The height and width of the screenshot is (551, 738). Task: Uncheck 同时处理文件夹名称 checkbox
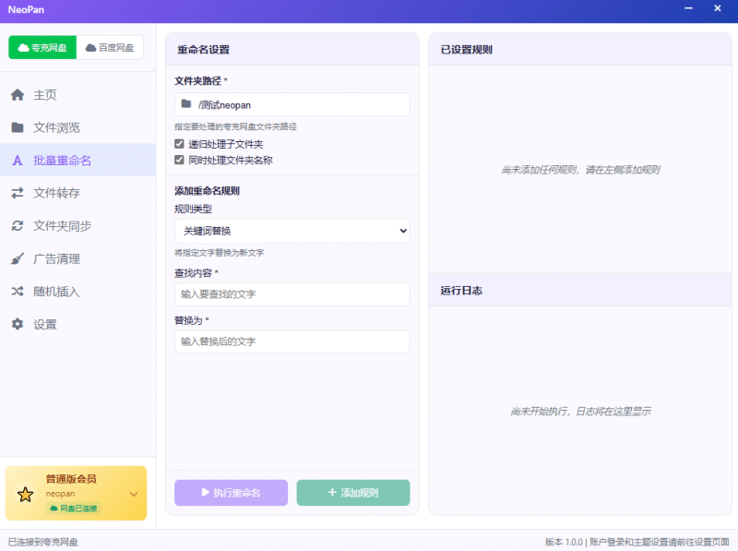click(x=180, y=160)
